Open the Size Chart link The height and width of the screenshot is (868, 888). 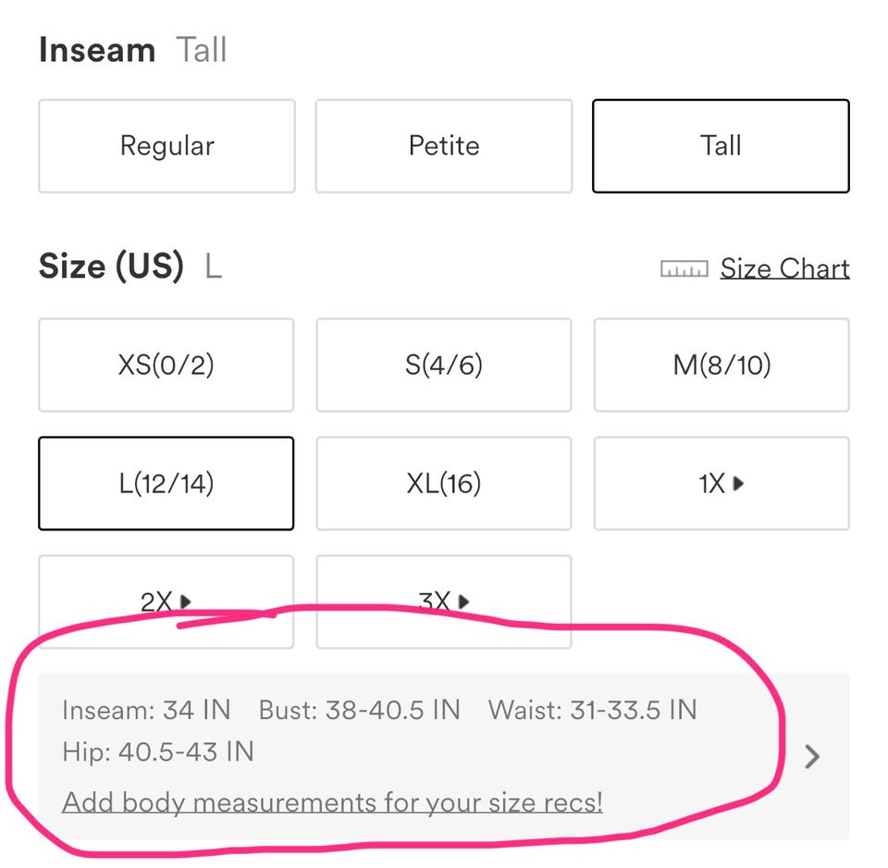[784, 268]
